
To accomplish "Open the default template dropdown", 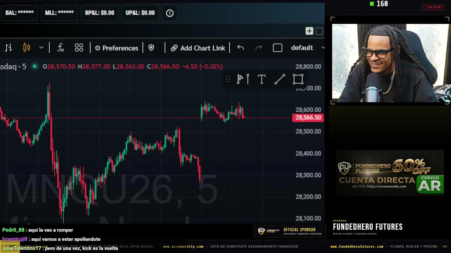I will tap(307, 48).
